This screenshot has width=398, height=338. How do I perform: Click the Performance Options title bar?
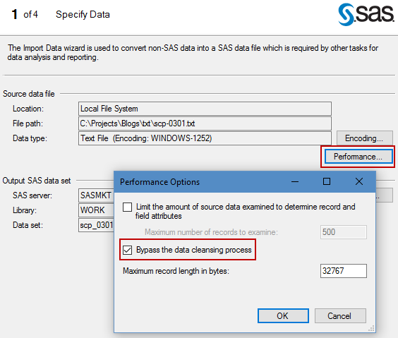tap(200, 181)
